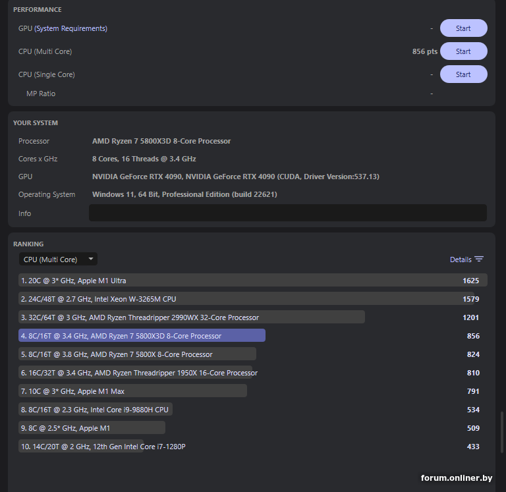Click the Details filter icon

coord(479,260)
